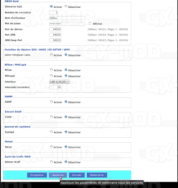The width and height of the screenshot is (178, 188).
Task: Click the Appliquer button
Action: click(x=58, y=175)
